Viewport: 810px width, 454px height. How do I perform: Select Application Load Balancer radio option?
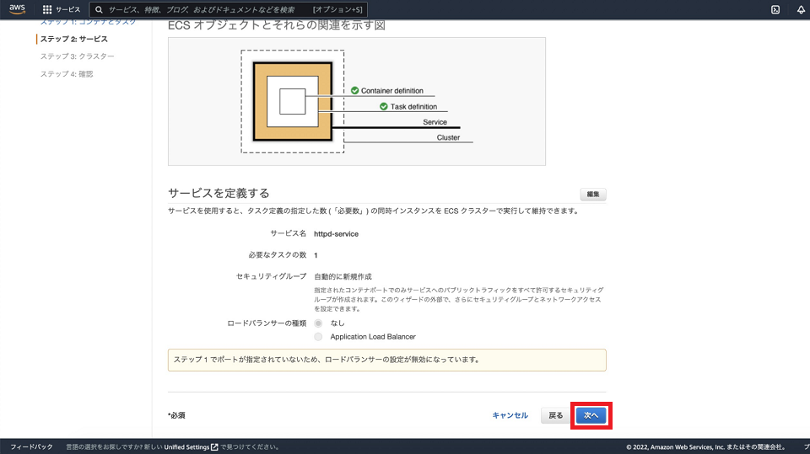(x=318, y=336)
